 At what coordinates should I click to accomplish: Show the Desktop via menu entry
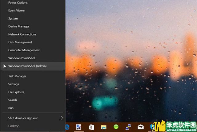(x=33, y=126)
